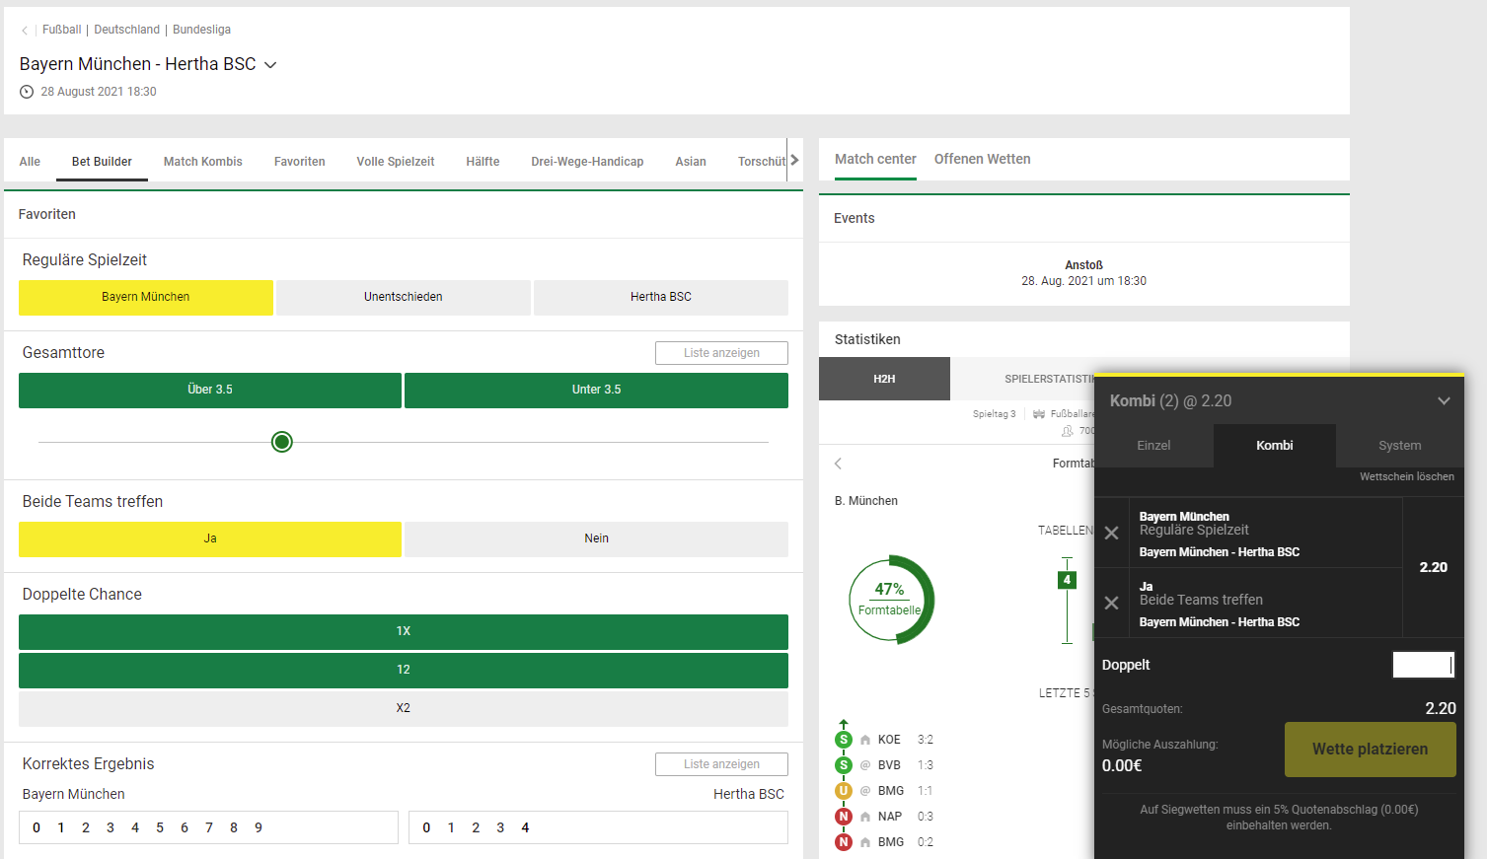Go back using the breadcrumb arrow
Image resolution: width=1487 pixels, height=859 pixels.
point(25,31)
